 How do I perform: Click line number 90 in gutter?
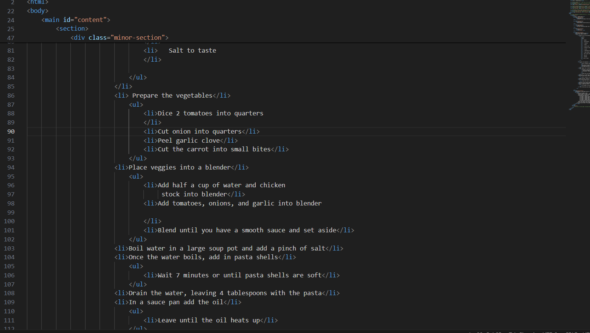point(11,131)
